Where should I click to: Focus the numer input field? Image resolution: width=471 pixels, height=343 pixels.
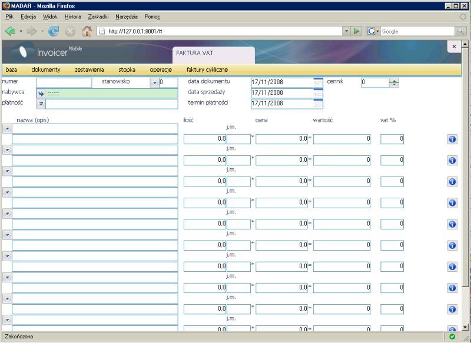point(64,82)
